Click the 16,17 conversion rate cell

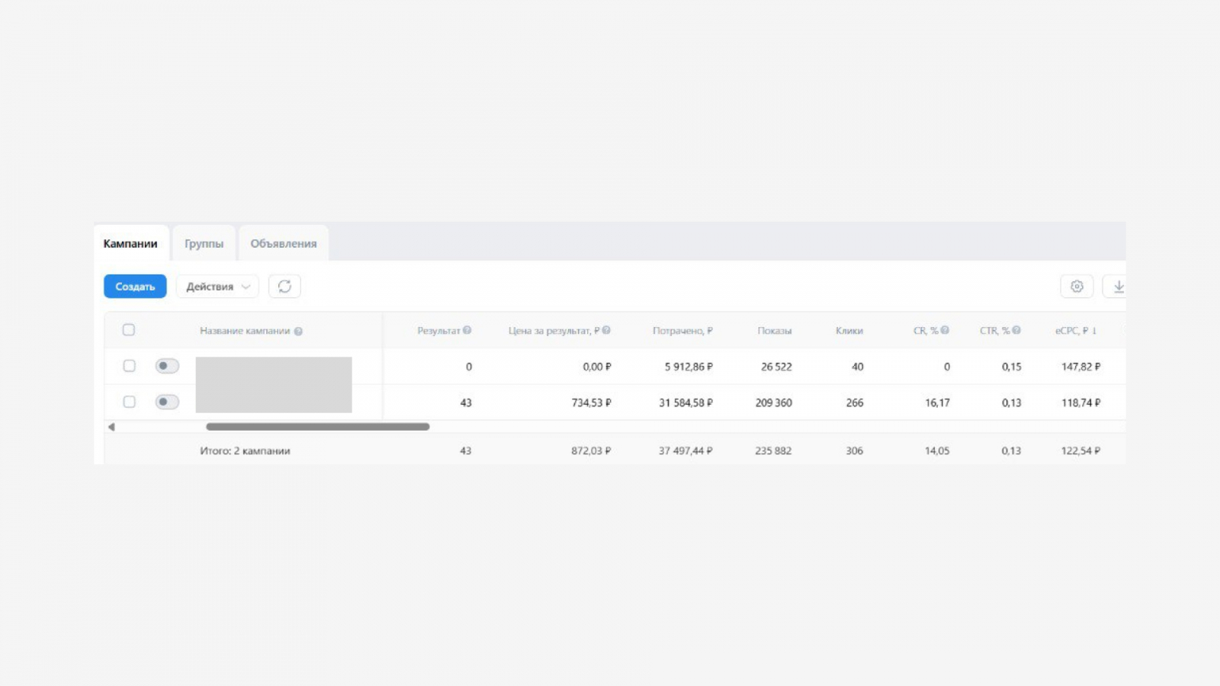pyautogui.click(x=938, y=402)
